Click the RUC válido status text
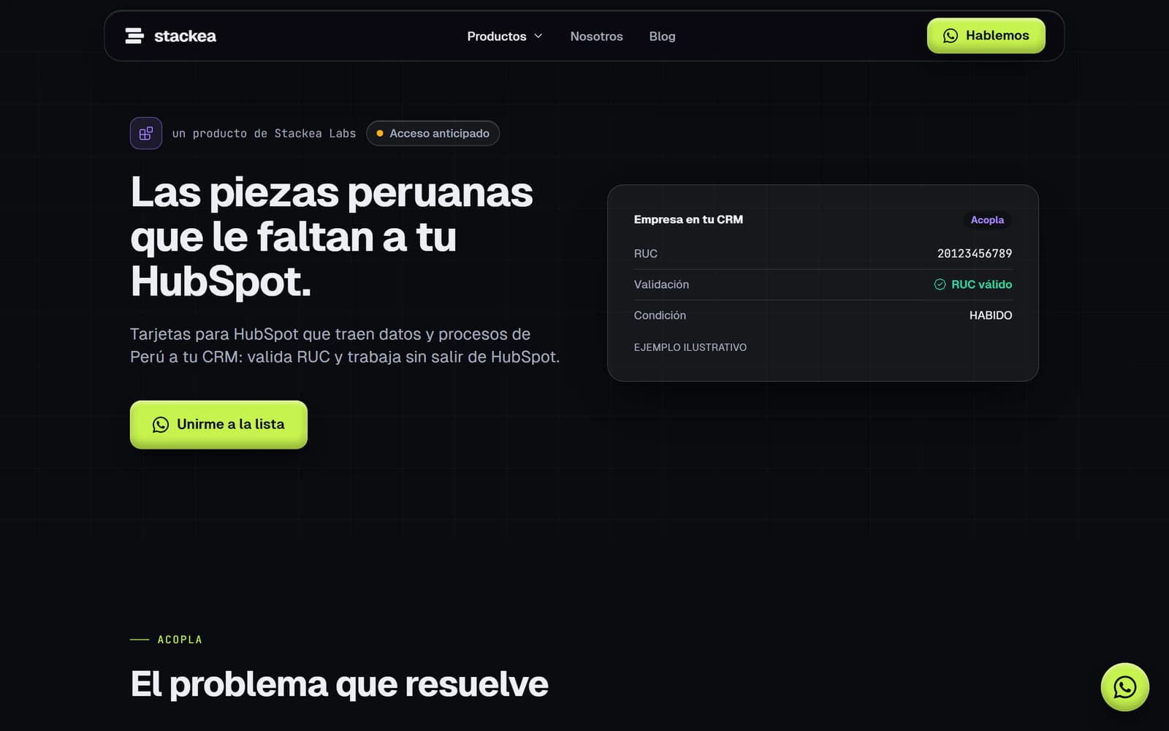This screenshot has height=731, width=1169. (981, 284)
